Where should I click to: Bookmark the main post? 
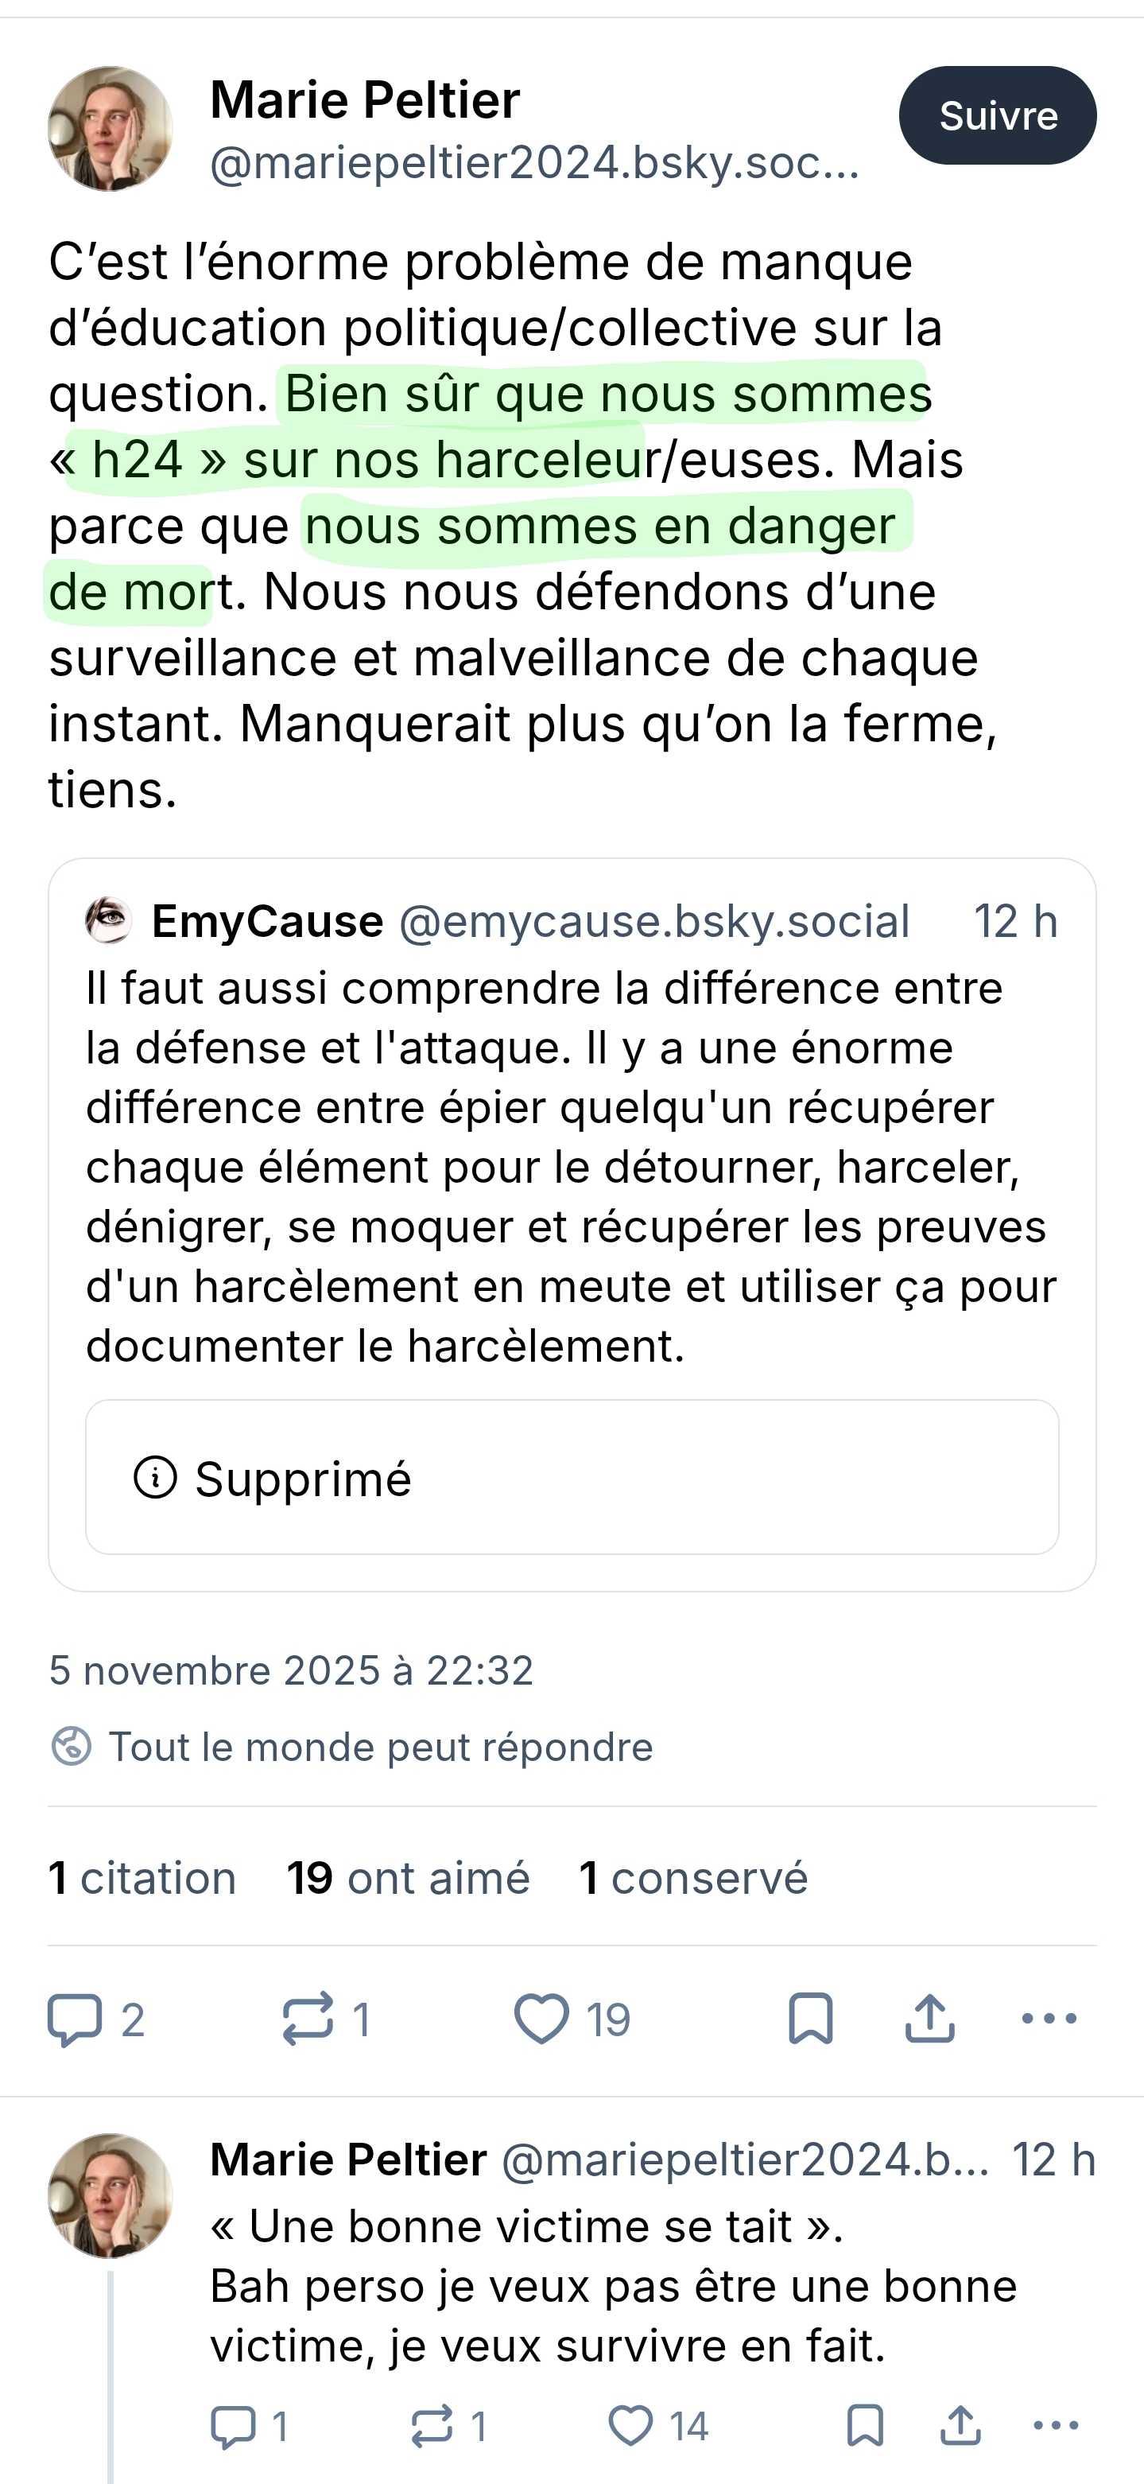(x=811, y=2018)
